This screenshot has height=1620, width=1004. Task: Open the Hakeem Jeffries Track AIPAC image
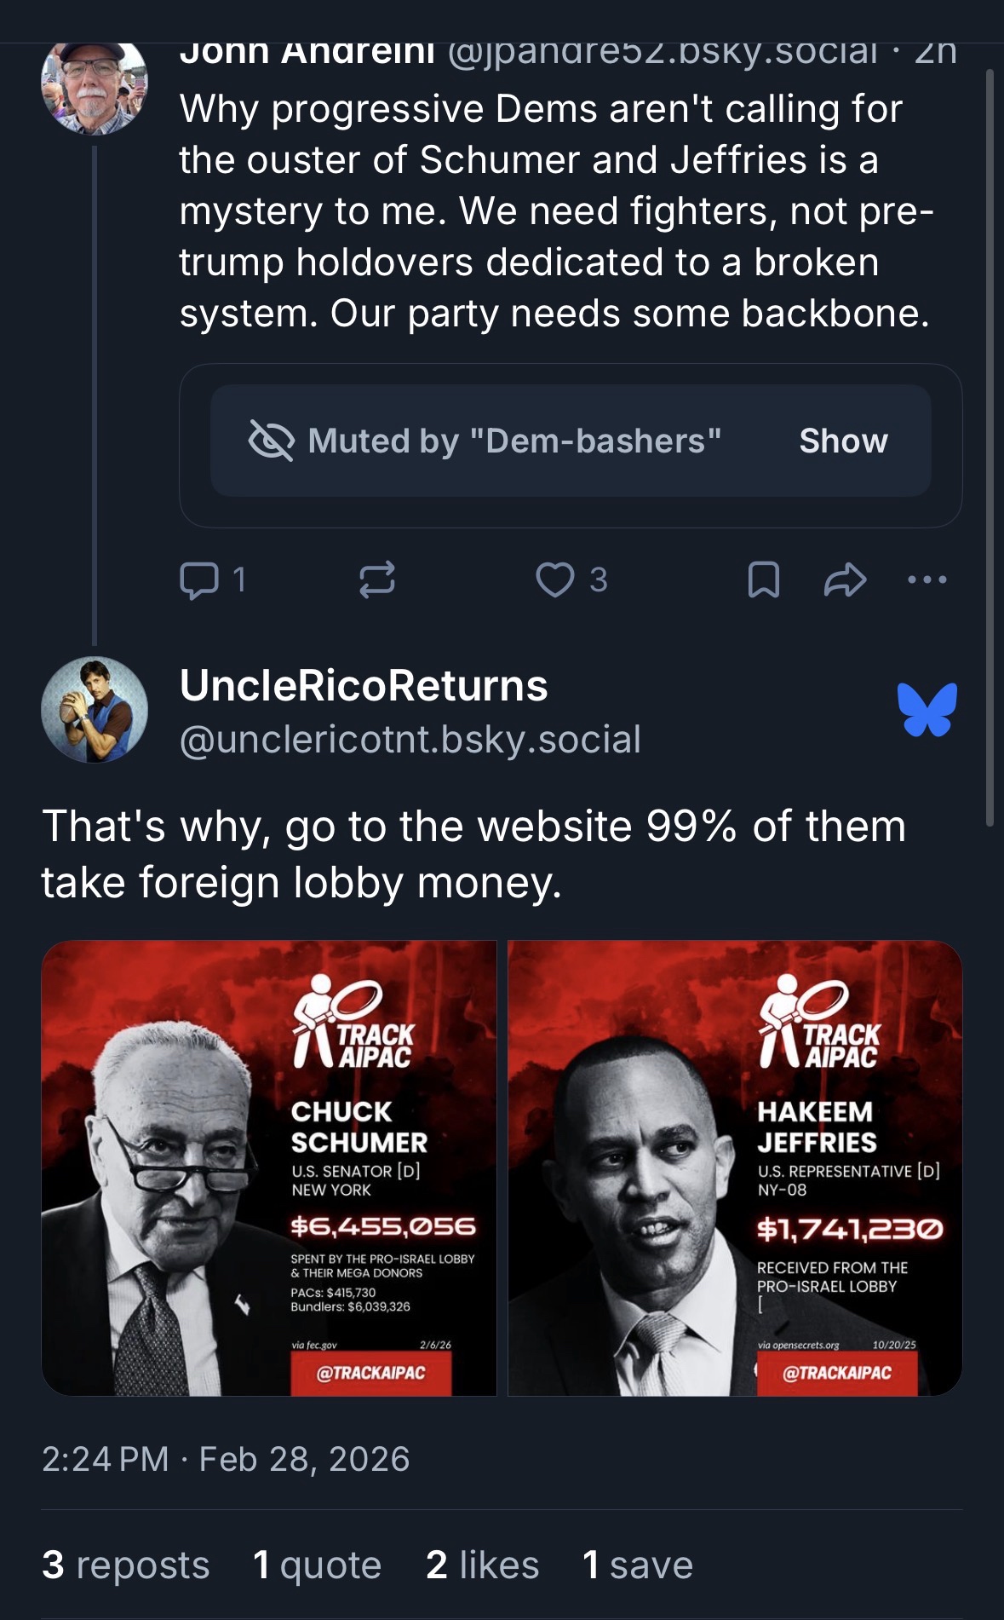[x=735, y=1167]
